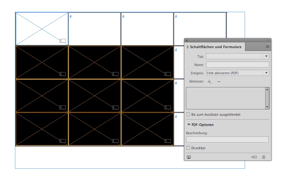Click the convert to button icon
The height and width of the screenshot is (184, 283).
tap(254, 157)
